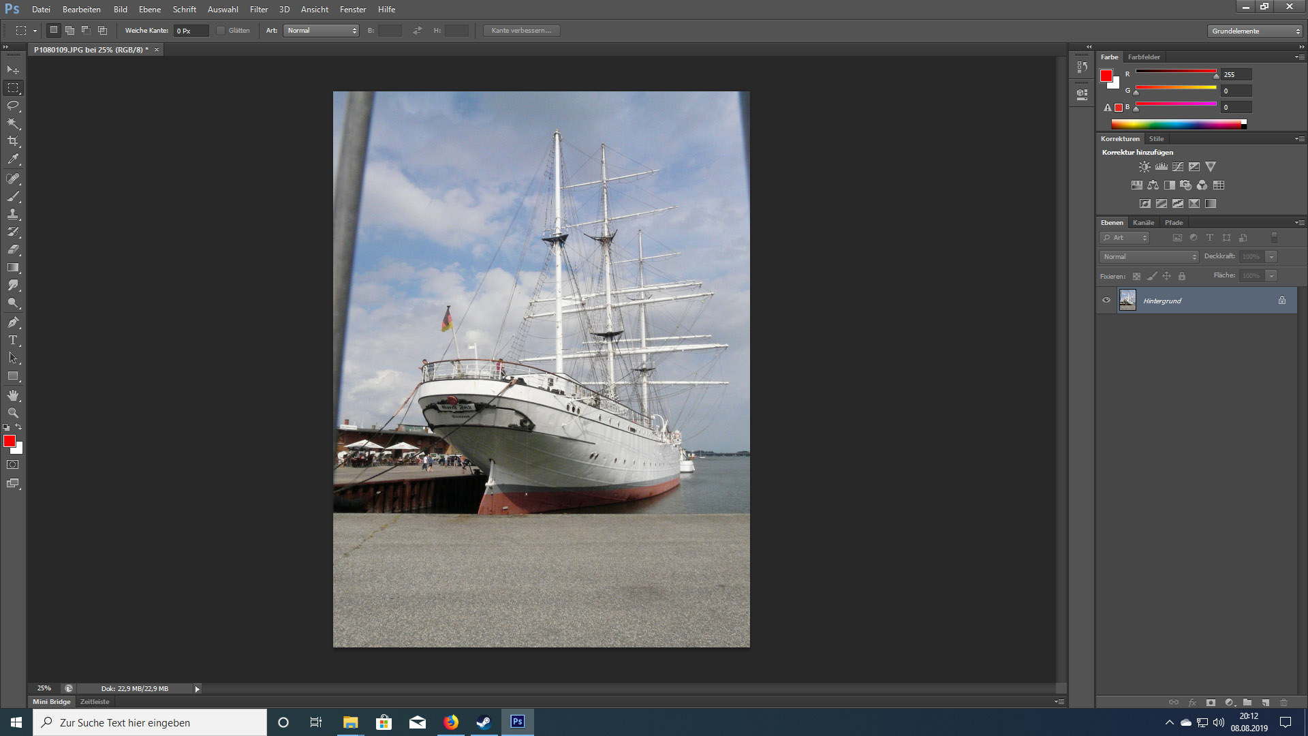Select the Horizontal Type tool
This screenshot has width=1308, height=736.
coord(13,340)
